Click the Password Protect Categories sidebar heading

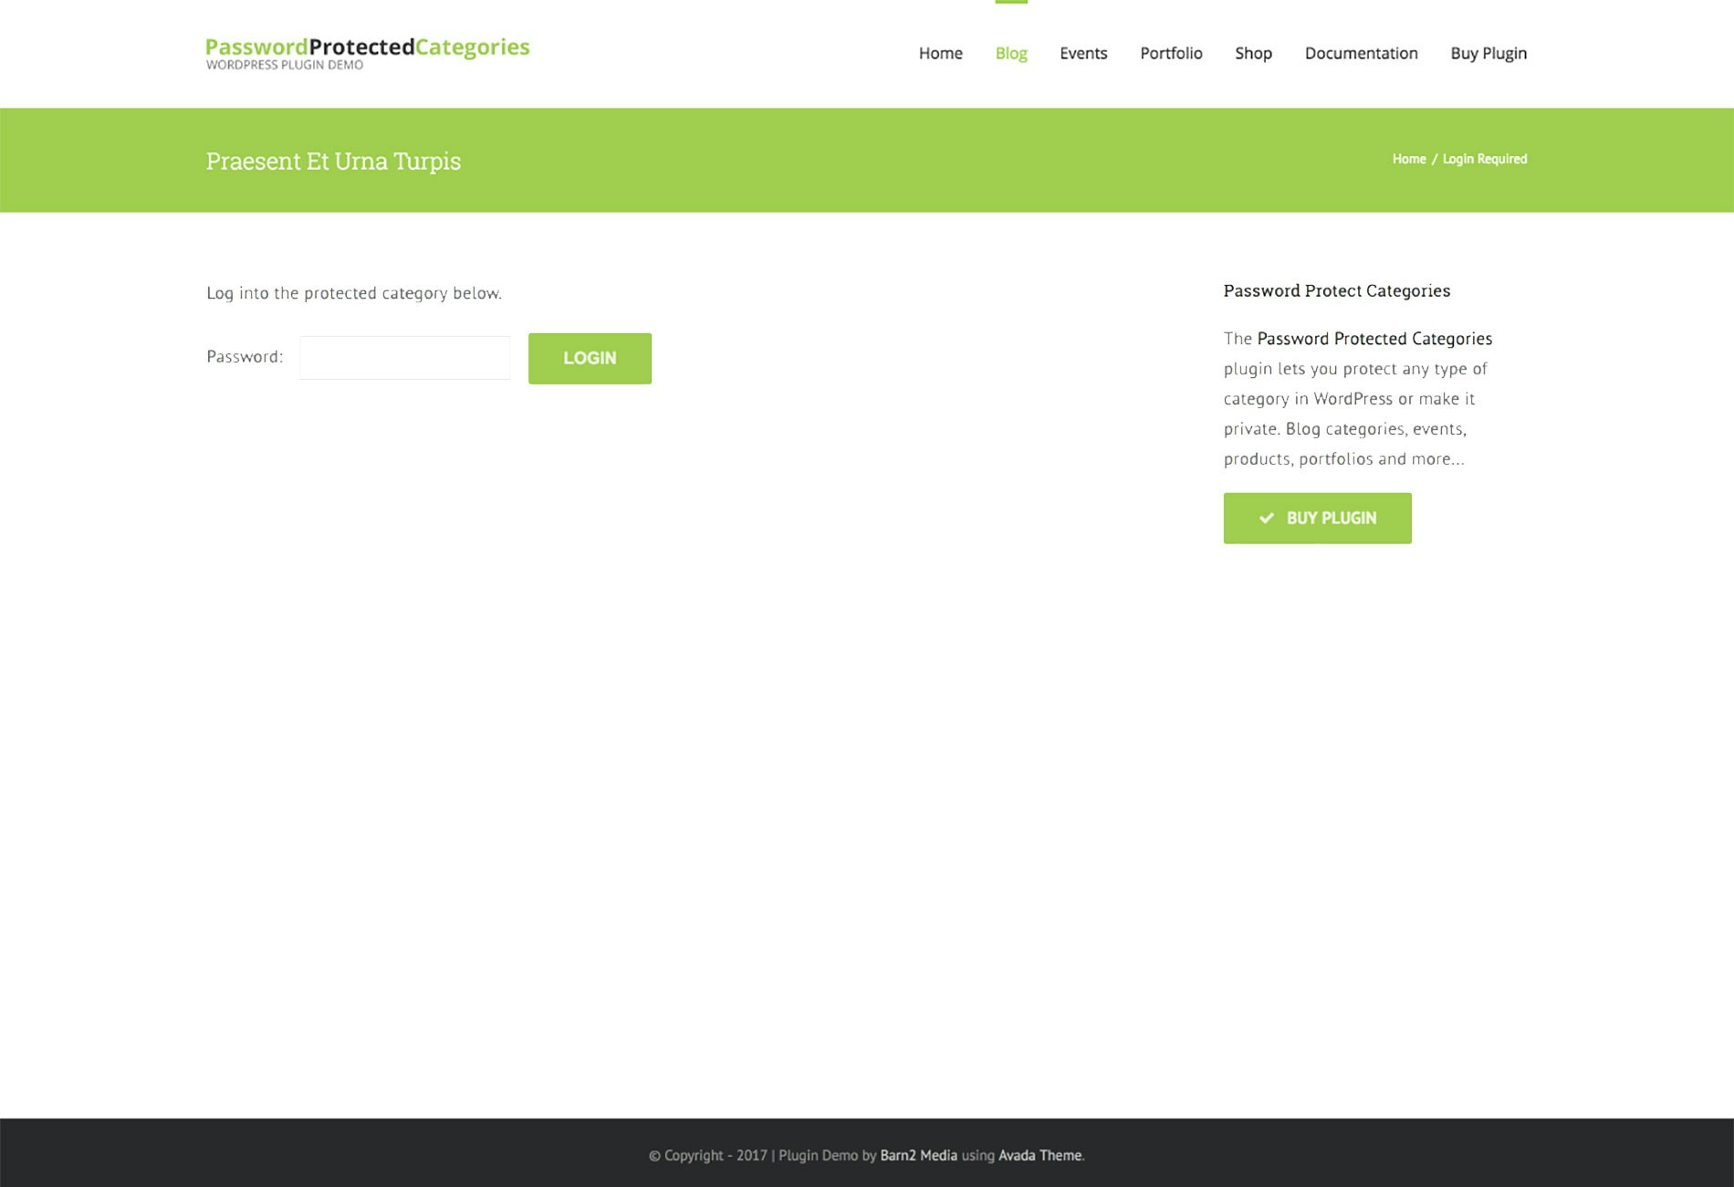[1336, 290]
